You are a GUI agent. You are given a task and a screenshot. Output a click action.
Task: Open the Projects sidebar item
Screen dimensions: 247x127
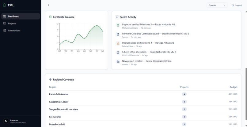point(21,24)
